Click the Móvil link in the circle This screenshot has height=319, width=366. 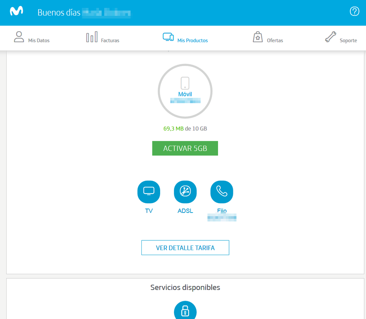[x=185, y=94]
